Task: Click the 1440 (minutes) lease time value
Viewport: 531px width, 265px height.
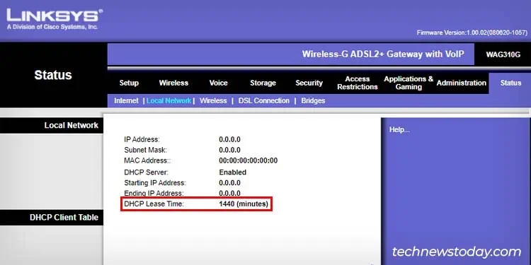Action: [244, 204]
